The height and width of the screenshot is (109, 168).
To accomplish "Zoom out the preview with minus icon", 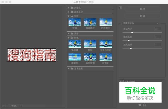I will (4, 106).
